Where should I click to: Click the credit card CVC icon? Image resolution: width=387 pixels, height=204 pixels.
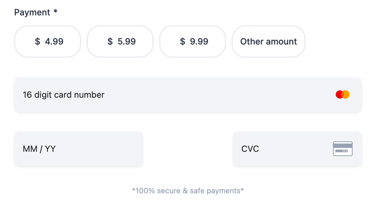[342, 149]
